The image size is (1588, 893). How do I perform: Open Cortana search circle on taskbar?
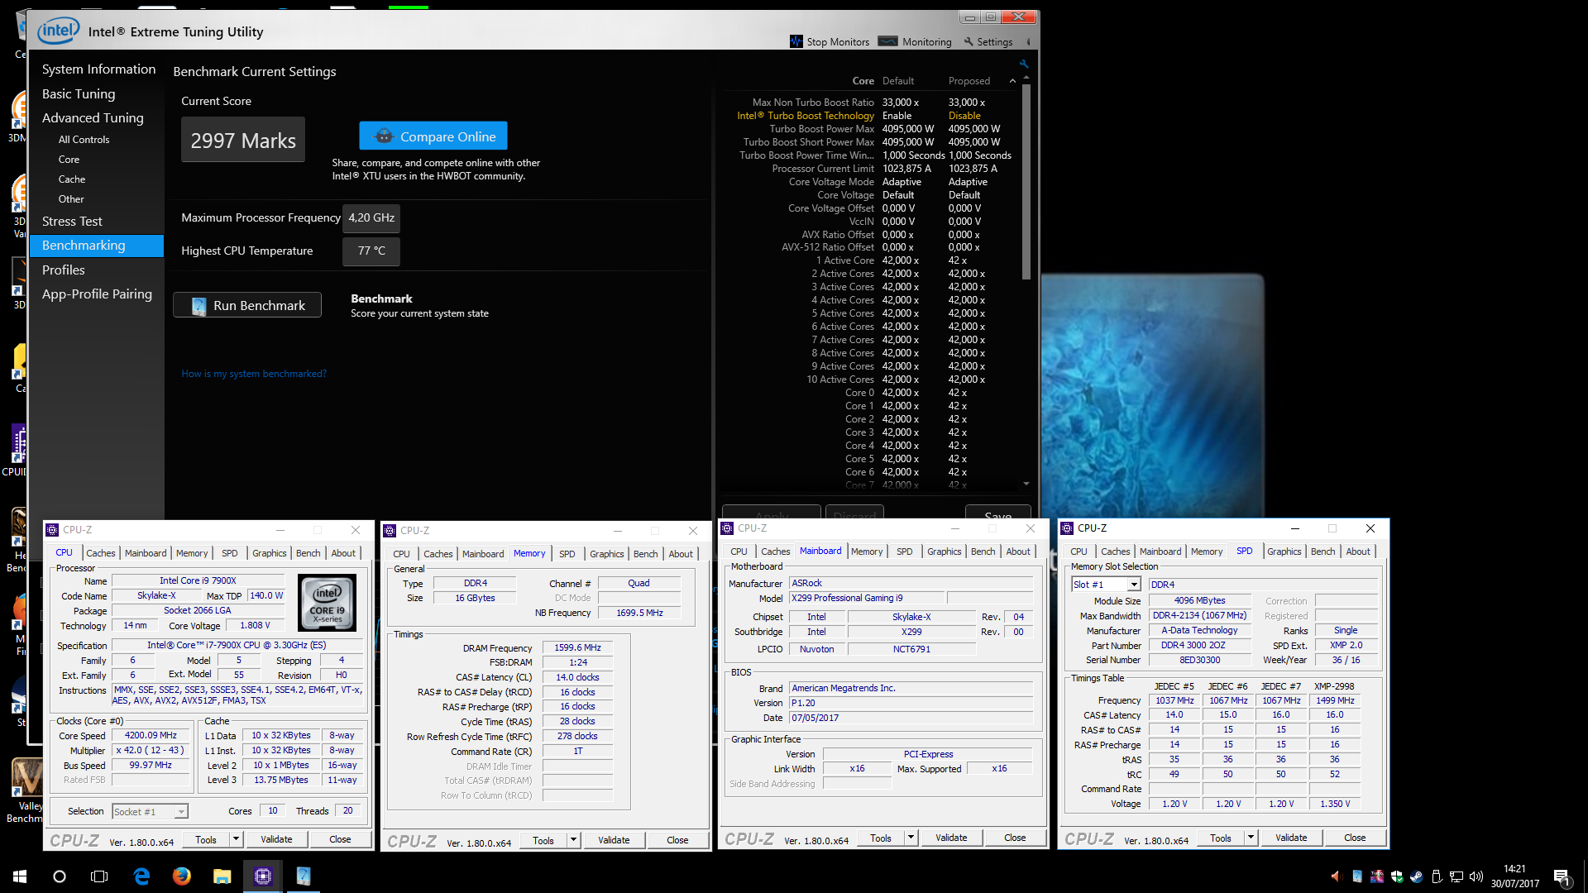(60, 876)
